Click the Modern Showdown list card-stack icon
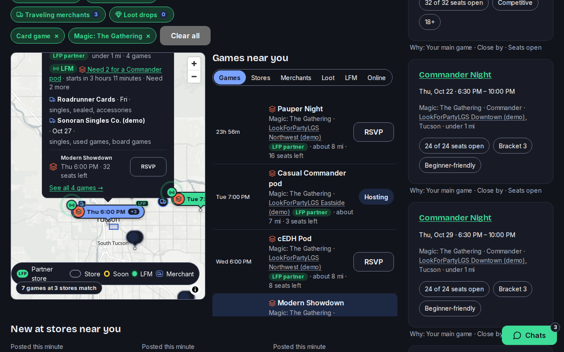The height and width of the screenshot is (352, 564). 272,303
